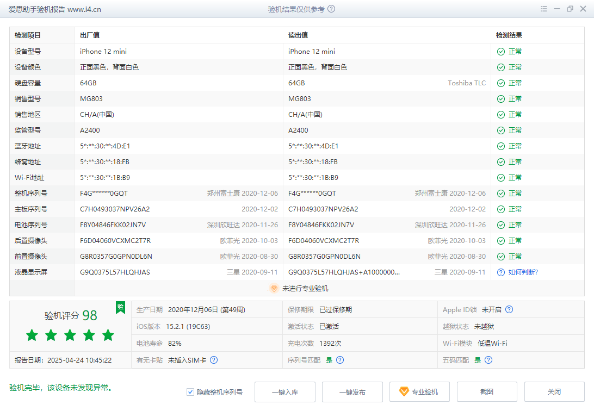Click the green check icon in 销售地区 row

[x=501, y=115]
